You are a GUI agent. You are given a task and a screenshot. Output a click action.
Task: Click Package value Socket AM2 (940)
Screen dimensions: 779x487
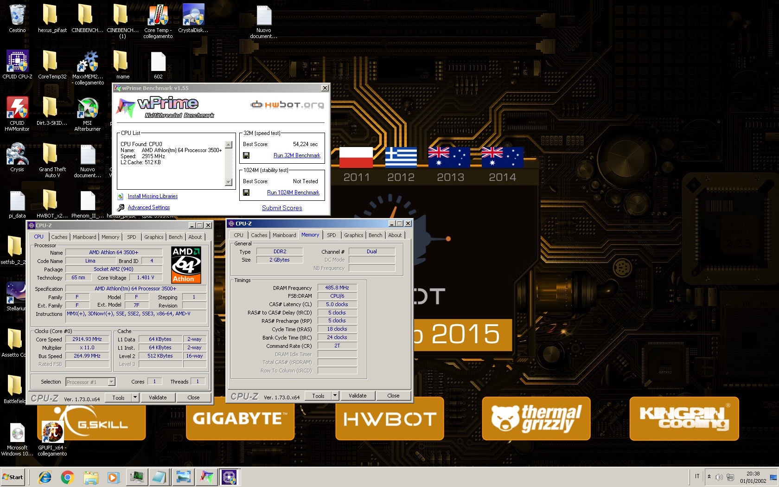coord(114,269)
